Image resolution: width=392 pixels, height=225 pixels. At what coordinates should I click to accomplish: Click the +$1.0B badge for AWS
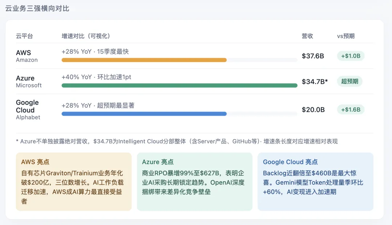351,56
